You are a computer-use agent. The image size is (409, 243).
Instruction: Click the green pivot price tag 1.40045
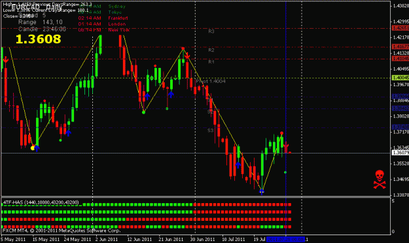[x=400, y=78]
